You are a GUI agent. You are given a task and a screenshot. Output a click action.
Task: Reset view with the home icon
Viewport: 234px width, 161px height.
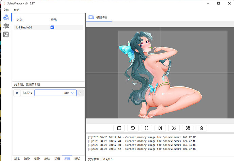tap(201, 128)
